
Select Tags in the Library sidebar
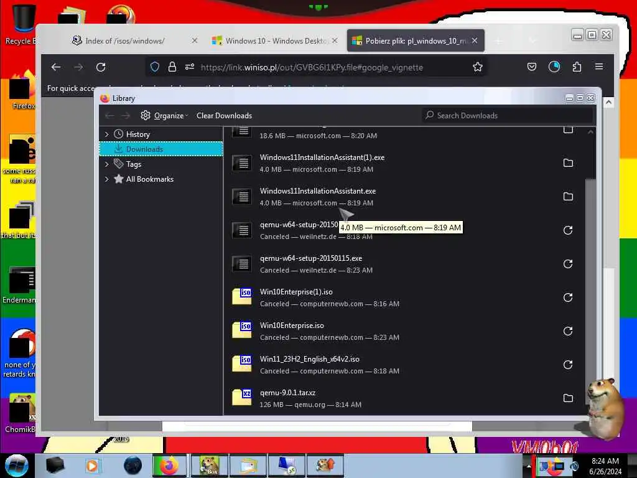133,164
